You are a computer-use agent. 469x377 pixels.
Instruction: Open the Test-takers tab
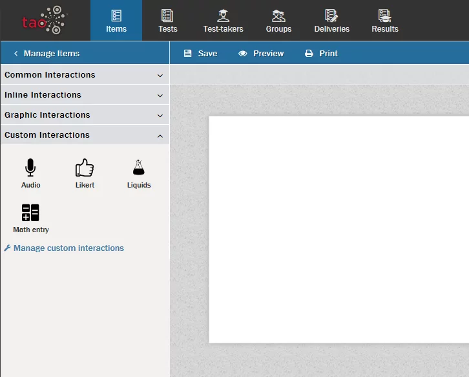pos(223,21)
